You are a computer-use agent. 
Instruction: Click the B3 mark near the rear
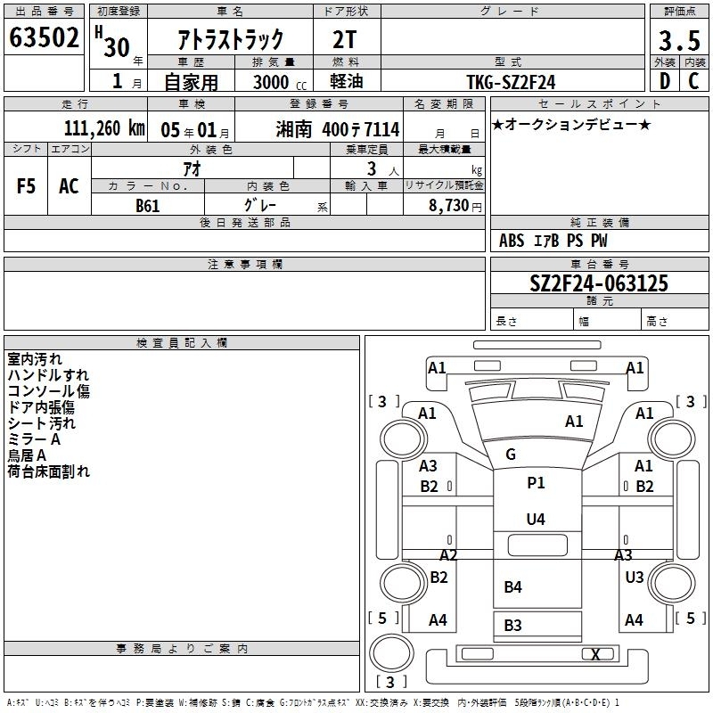(512, 625)
